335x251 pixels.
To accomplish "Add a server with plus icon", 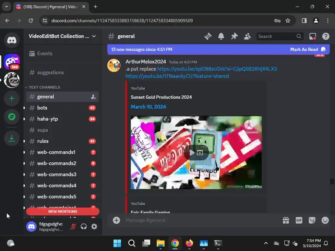I will pyautogui.click(x=12, y=98).
